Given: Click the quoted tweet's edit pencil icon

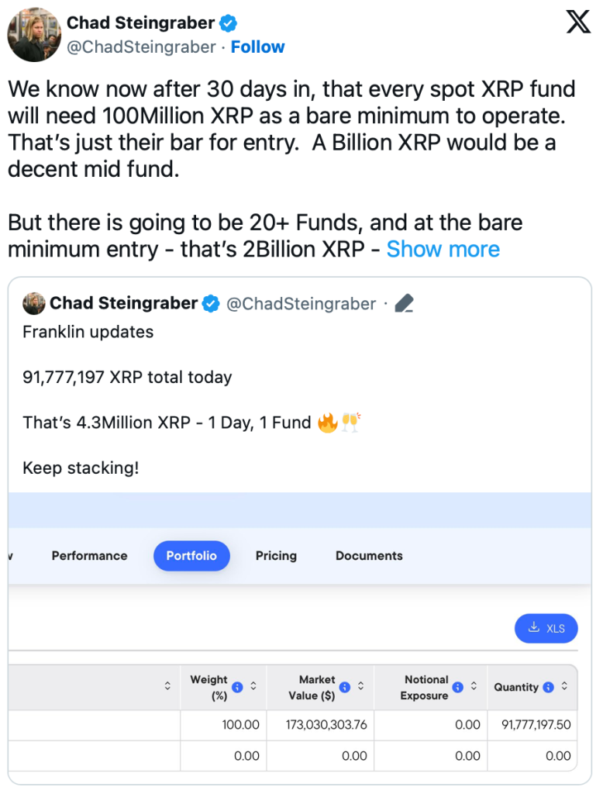Looking at the screenshot, I should pos(404,304).
